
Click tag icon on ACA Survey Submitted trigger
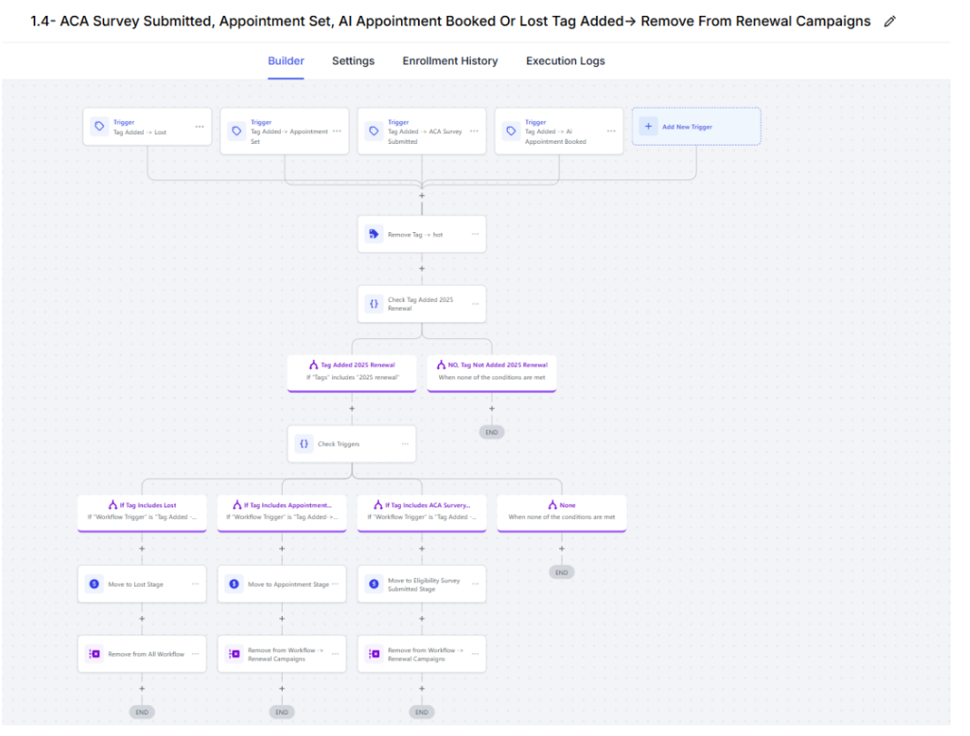[x=375, y=131]
